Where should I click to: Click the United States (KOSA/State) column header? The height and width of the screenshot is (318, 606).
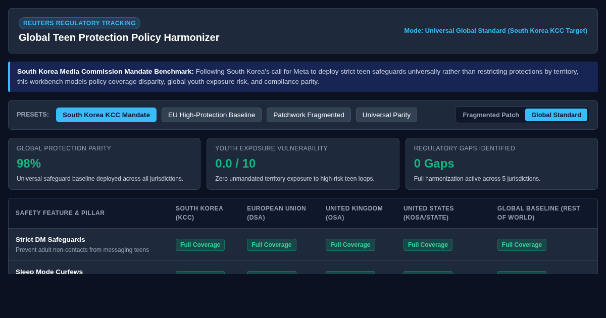(429, 213)
